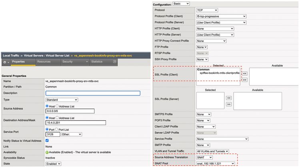Switch to the Resources tab
The image size is (300, 167).
pos(44,62)
